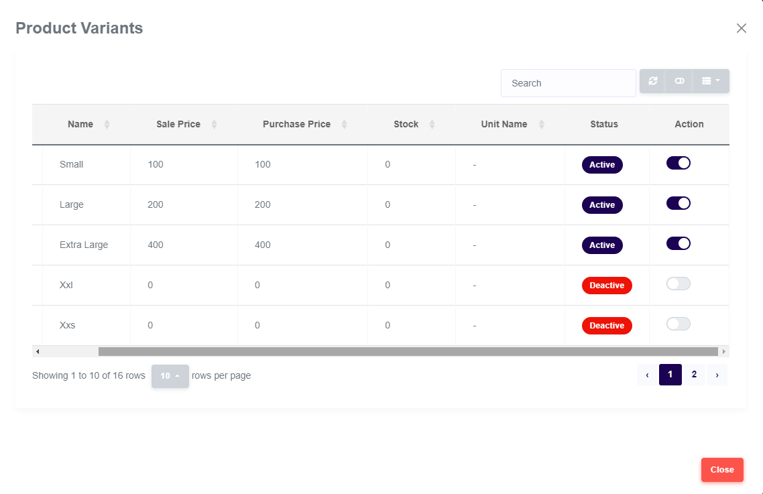The height and width of the screenshot is (494, 763).
Task: Expand the rows per page dropdown
Action: point(170,376)
